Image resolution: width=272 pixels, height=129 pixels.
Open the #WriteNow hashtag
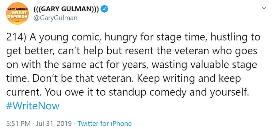[33, 106]
